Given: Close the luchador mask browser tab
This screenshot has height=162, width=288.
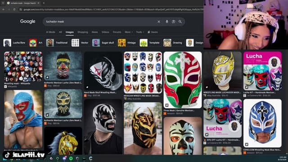Looking at the screenshot, I should pyautogui.click(x=38, y=3).
